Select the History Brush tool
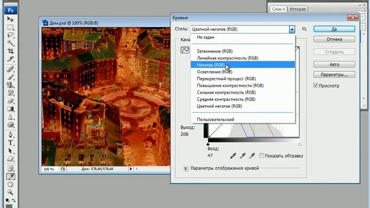This screenshot has width=370, height=208. (10, 93)
